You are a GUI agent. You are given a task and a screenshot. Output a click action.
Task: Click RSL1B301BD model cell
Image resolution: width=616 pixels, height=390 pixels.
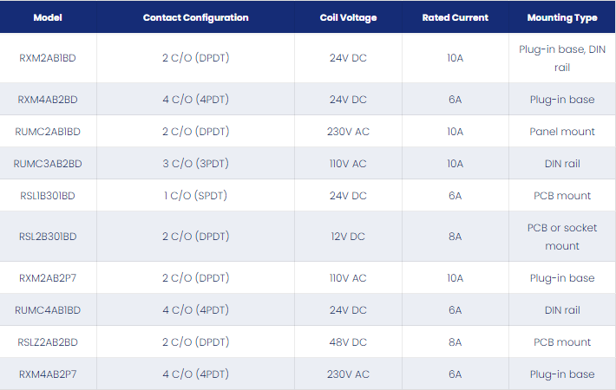pos(48,196)
